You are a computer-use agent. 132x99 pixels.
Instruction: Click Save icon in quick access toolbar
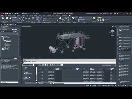click(9, 13)
